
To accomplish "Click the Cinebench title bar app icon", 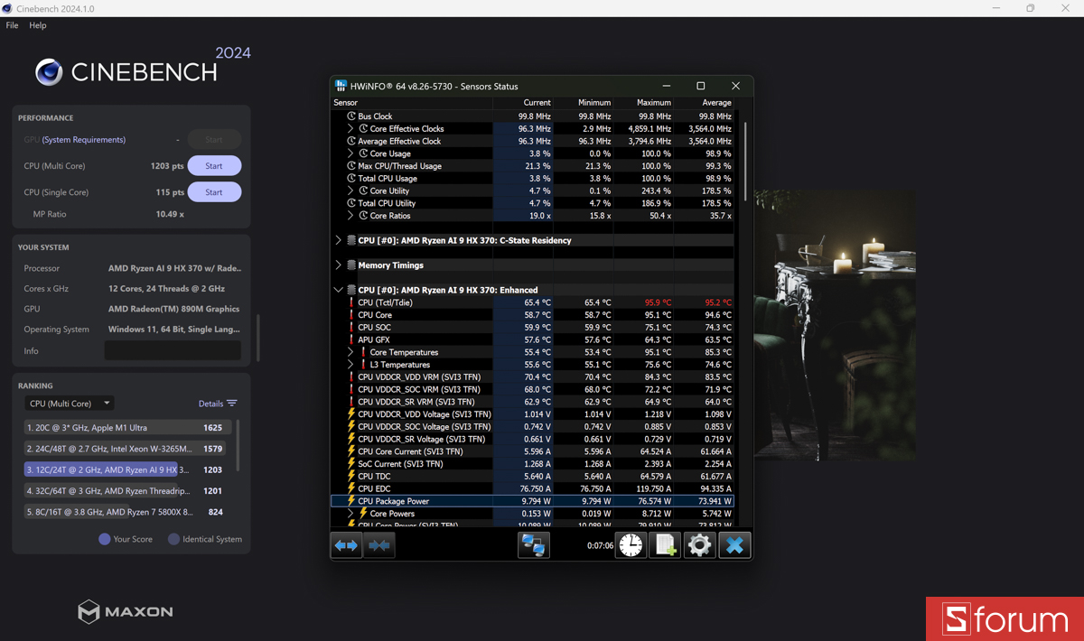I will 7,8.
